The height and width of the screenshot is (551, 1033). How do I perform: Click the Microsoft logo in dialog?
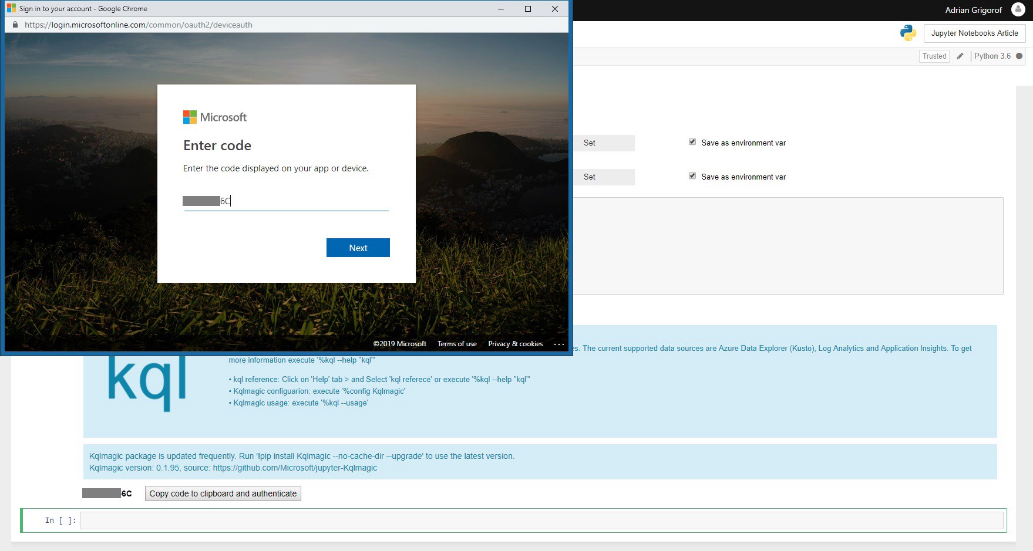[x=215, y=117]
